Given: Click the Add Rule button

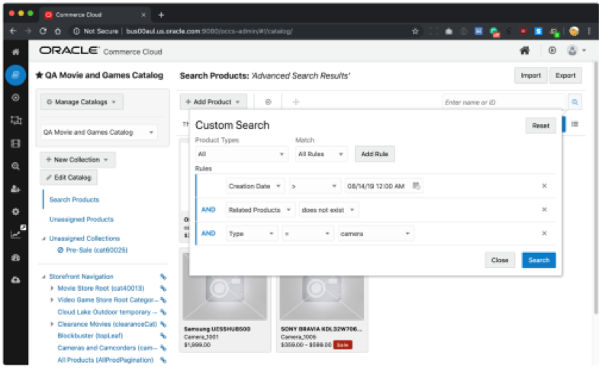Looking at the screenshot, I should [x=374, y=154].
